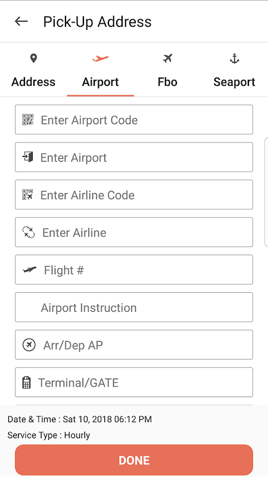
Task: Open the Fbo tab
Action: [167, 74]
